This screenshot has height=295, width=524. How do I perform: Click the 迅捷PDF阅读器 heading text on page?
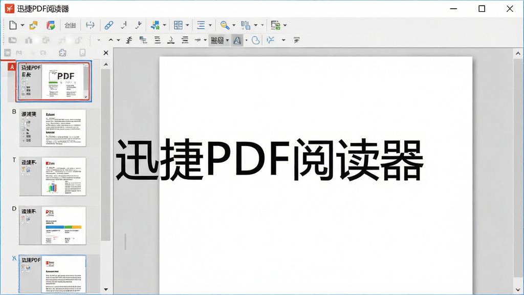270,160
